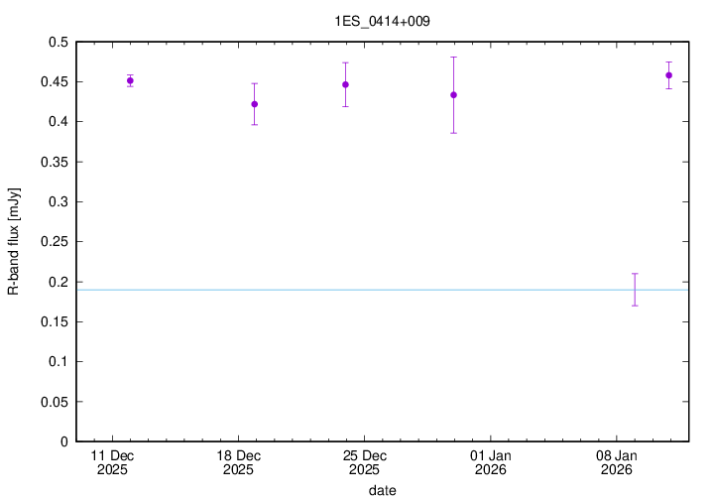The height and width of the screenshot is (500, 714).
Task: Click the 11 Dec 2025 tick label
Action: coord(111,461)
